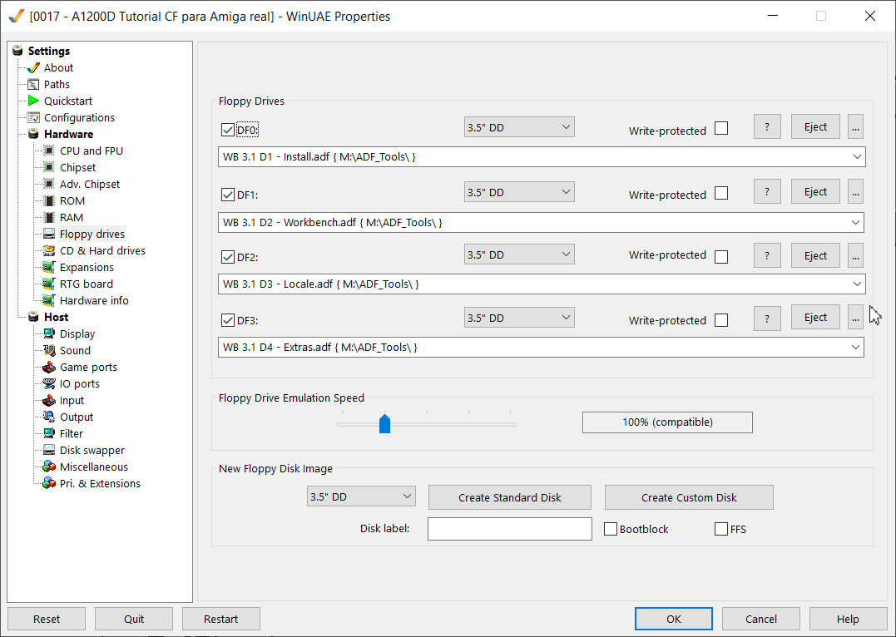Image resolution: width=896 pixels, height=637 pixels.
Task: Eject the disk from DF0
Action: (x=815, y=127)
